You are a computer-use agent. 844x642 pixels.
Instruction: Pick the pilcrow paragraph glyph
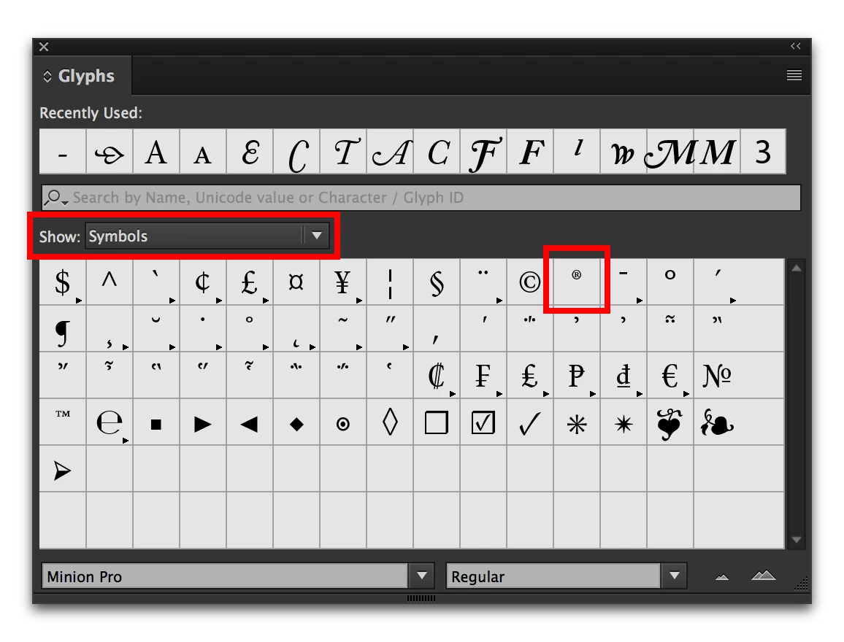[x=63, y=328]
